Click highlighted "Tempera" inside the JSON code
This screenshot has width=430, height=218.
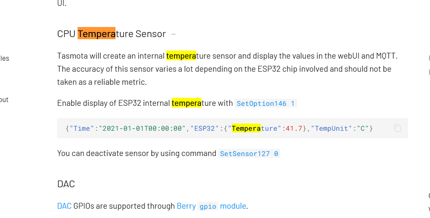[x=246, y=128]
